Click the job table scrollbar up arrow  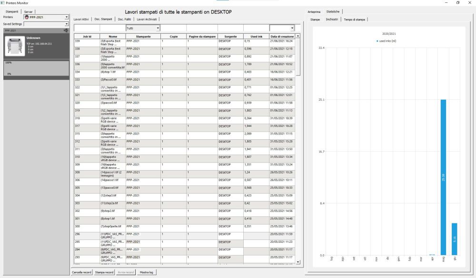coord(298,36)
